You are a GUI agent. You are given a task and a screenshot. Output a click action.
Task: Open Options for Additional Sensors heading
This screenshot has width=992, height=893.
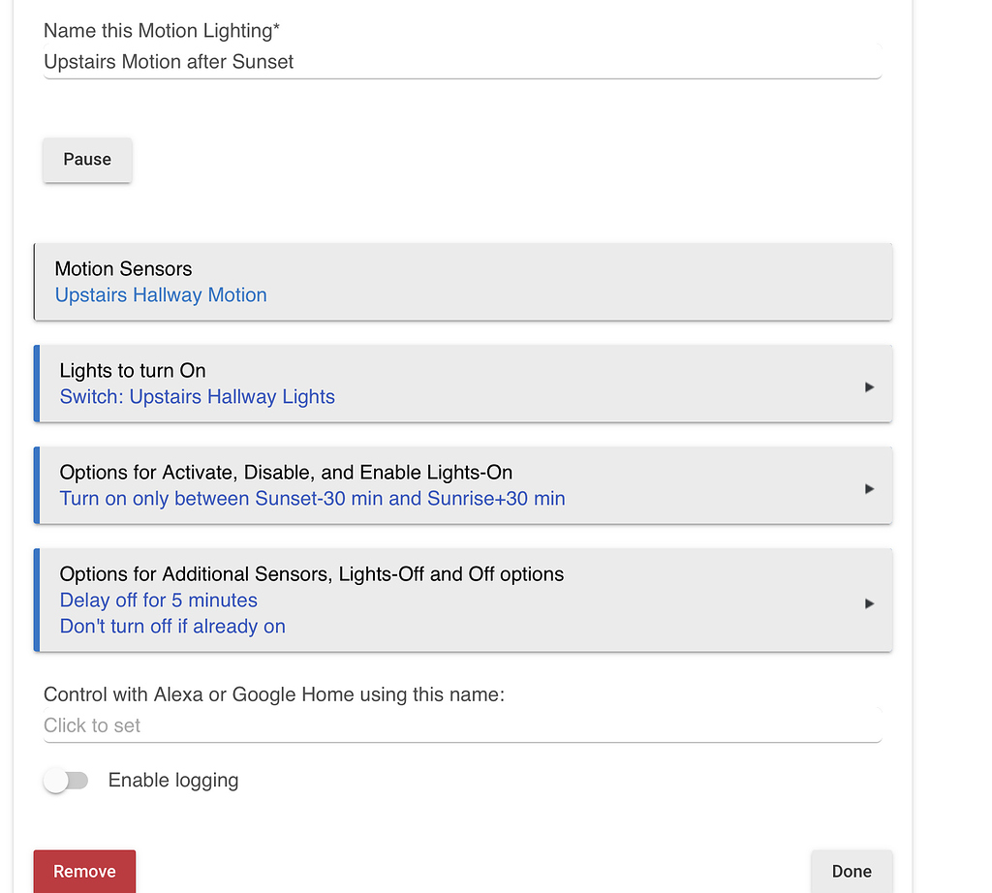(312, 574)
